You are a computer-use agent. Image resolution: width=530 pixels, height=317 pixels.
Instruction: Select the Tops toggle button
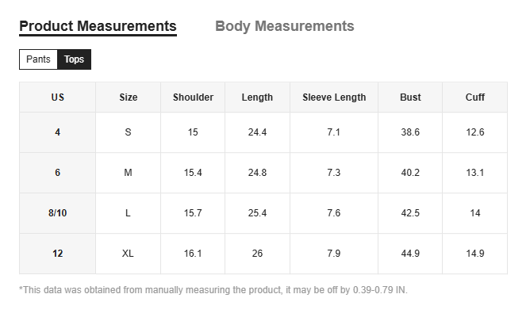tap(74, 59)
